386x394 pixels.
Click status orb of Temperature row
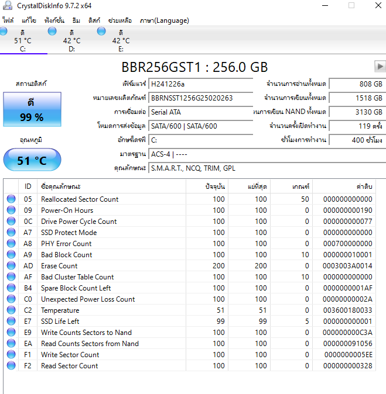point(11,310)
